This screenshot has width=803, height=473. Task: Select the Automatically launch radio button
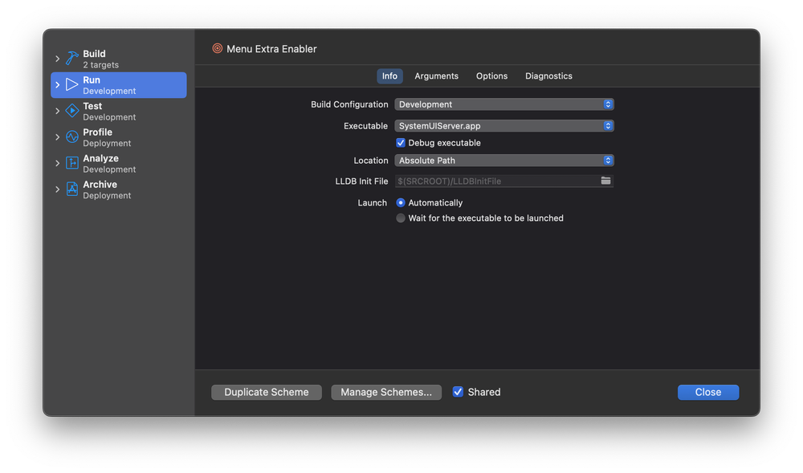click(x=401, y=202)
